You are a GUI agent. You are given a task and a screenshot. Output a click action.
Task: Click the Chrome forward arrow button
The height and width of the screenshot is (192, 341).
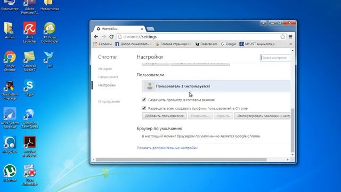point(104,37)
